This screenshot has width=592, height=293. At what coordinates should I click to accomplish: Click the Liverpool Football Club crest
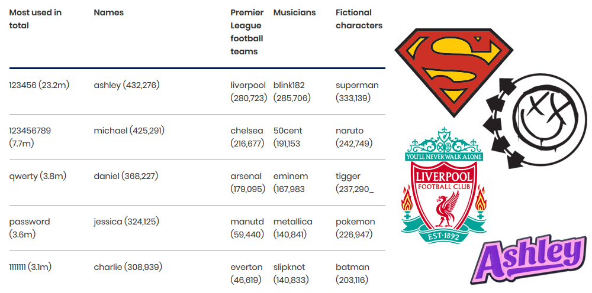443,185
